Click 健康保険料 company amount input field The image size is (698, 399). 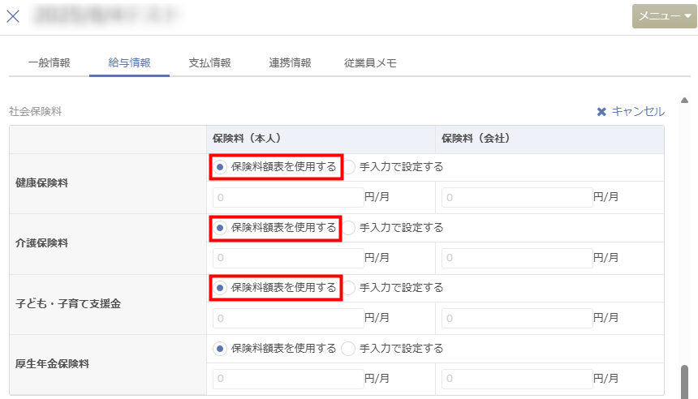coord(517,197)
